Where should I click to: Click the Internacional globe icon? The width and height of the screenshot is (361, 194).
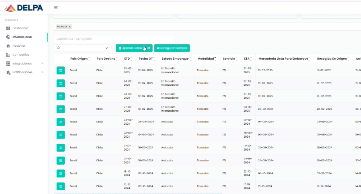(8, 37)
